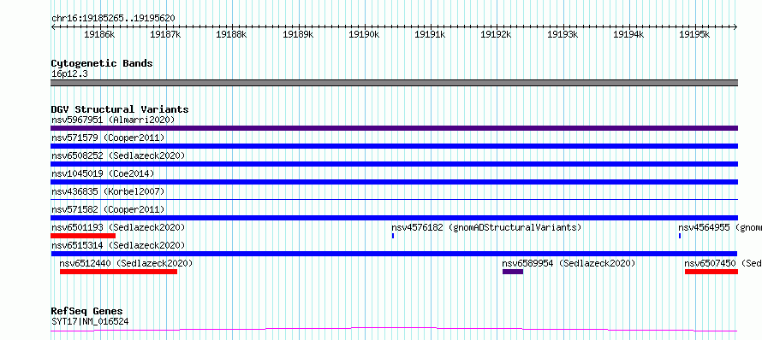Image resolution: width=762 pixels, height=340 pixels.
Task: Select the nsv6515314 (Sedlazeck2020) blue bar
Action: tap(394, 254)
